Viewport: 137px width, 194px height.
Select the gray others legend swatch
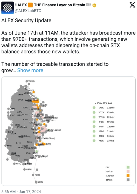point(128,180)
